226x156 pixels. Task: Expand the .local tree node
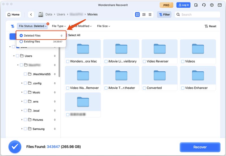point(22,110)
